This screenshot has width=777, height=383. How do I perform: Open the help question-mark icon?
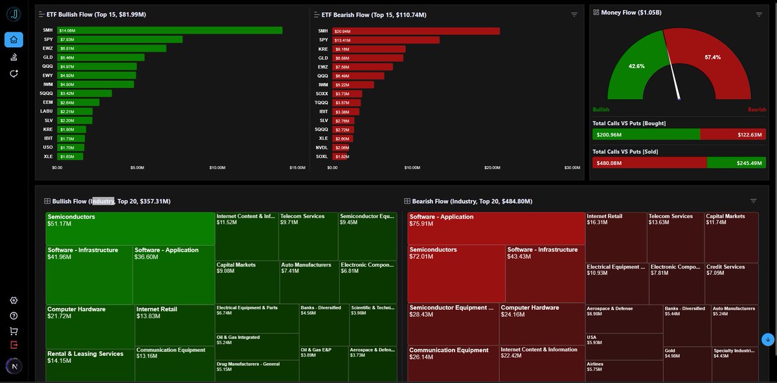click(x=14, y=316)
